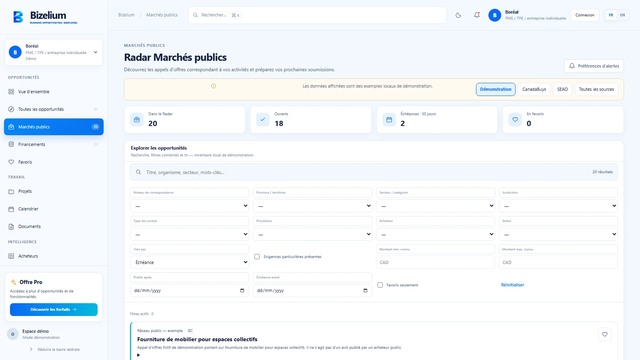This screenshot has height=360, width=640.
Task: Open Niveau de correspondance dropdown
Action: click(190, 206)
